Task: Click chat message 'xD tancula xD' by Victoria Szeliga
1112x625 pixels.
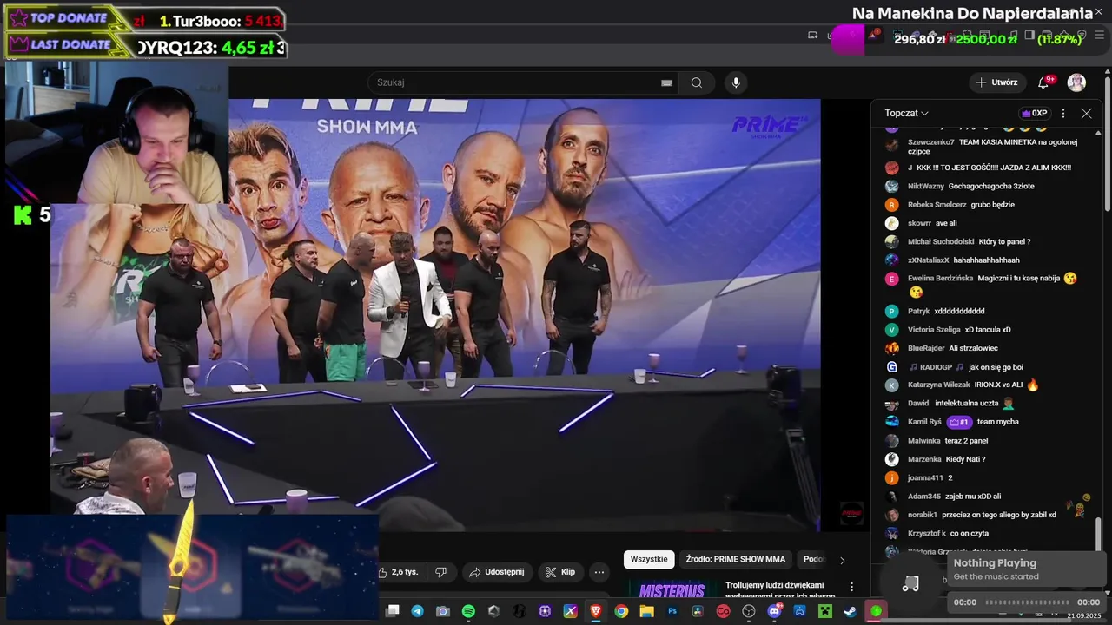Action: [x=988, y=330]
